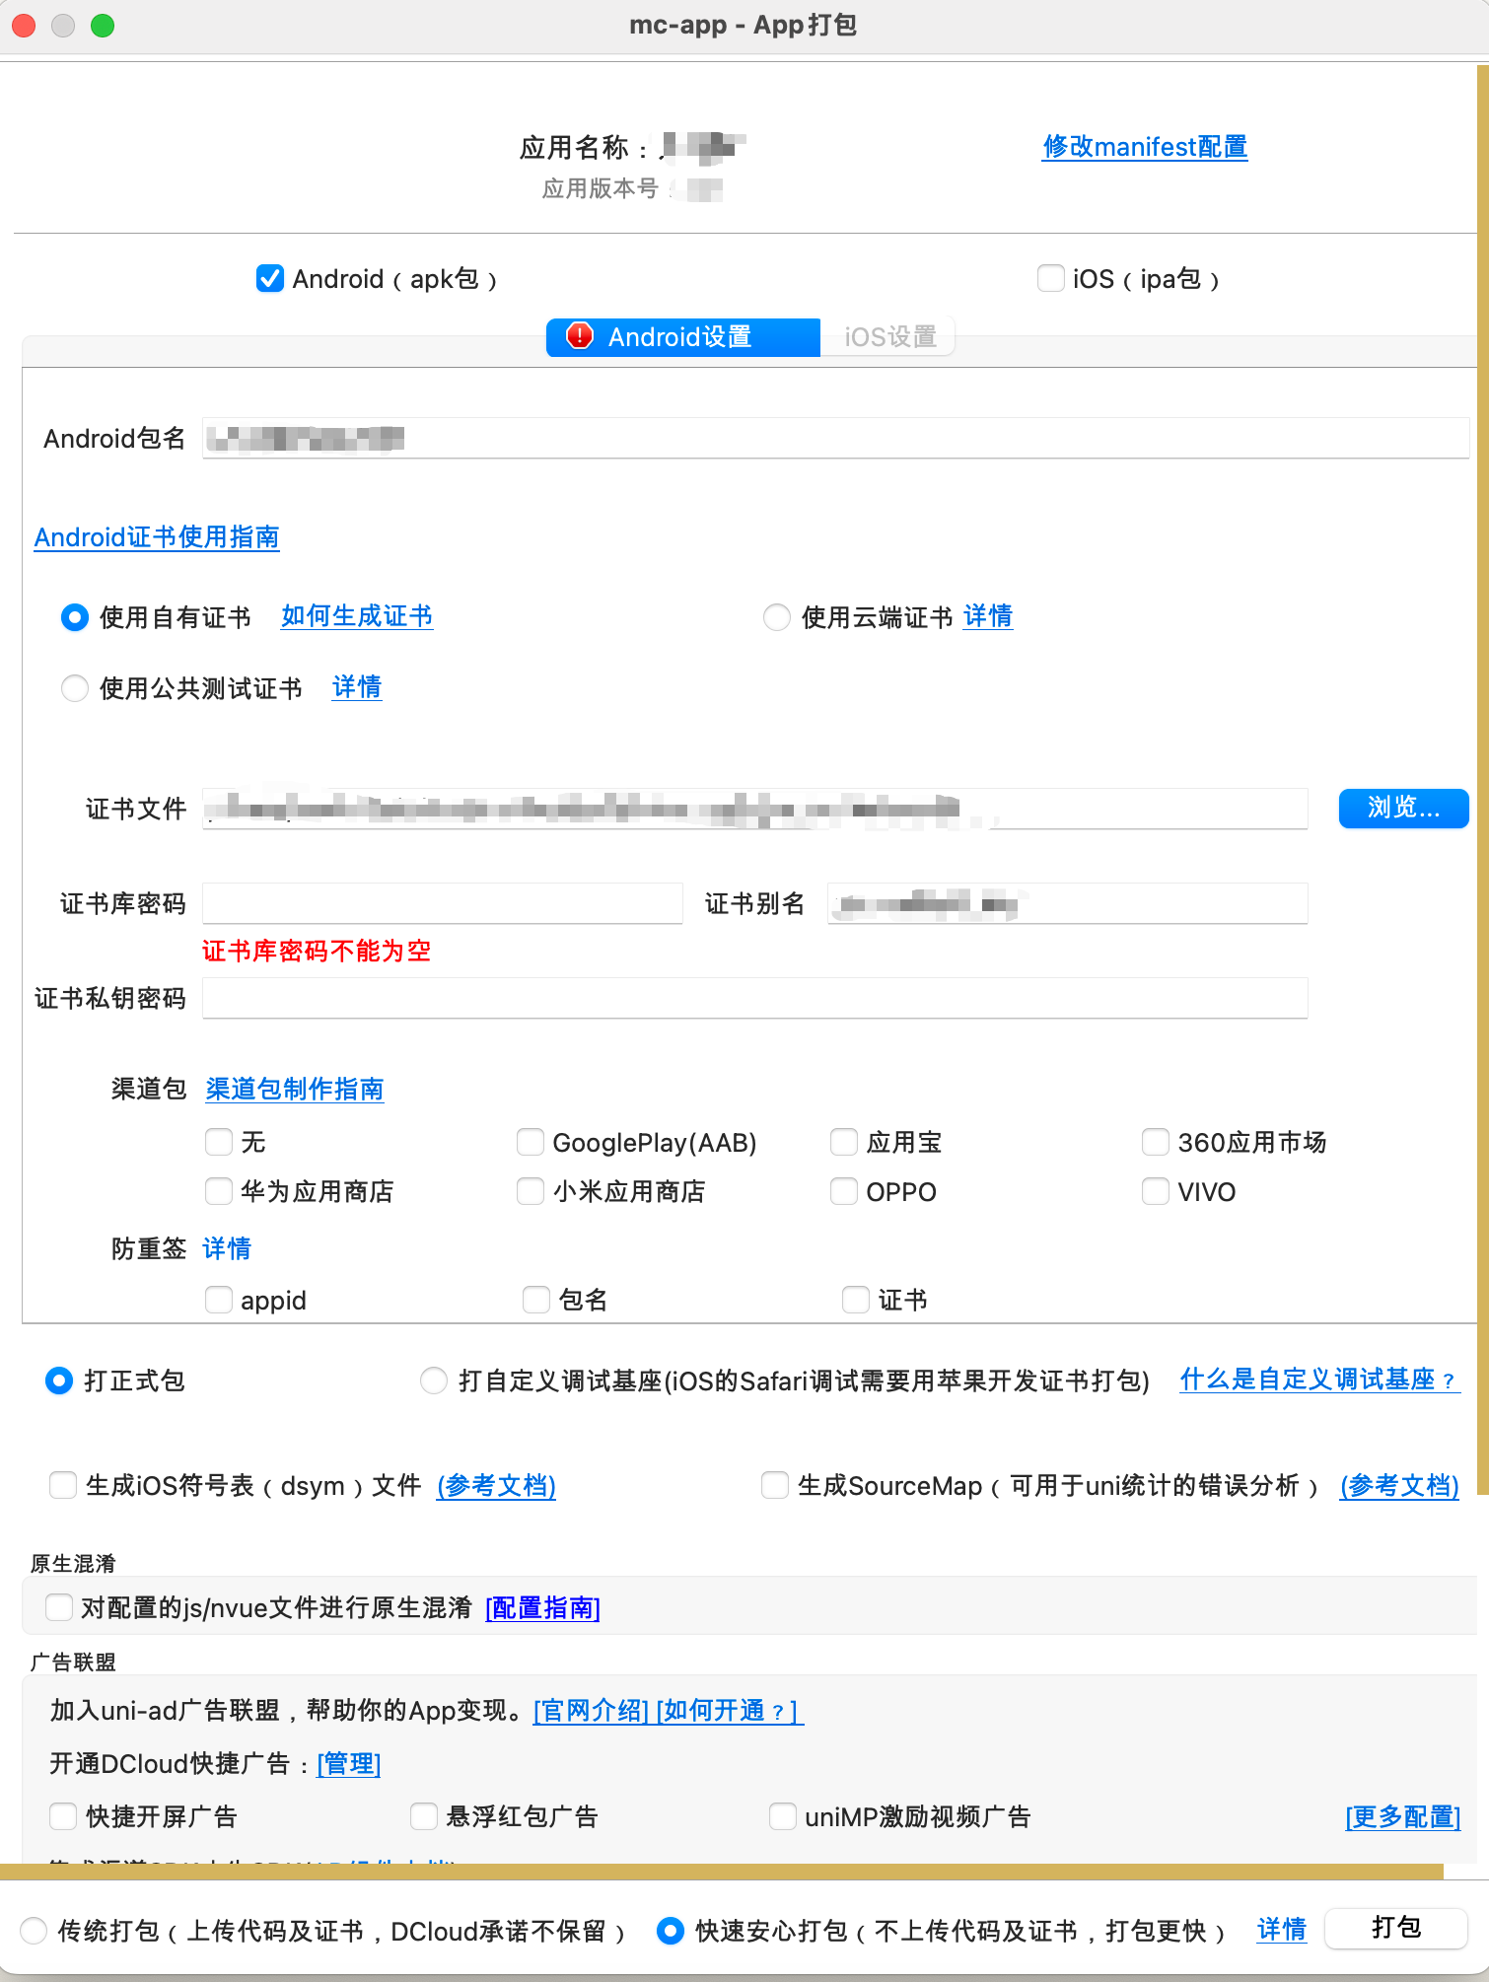Select 打自定义调试基座 radio option
The image size is (1489, 1982).
coord(434,1380)
